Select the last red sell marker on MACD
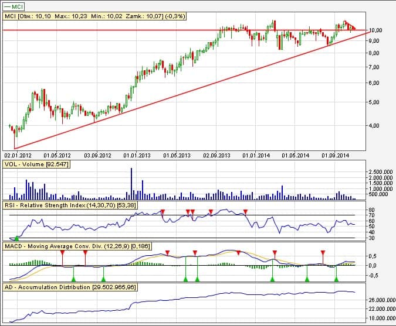Viewport: 396px width, 326px height. coord(323,252)
